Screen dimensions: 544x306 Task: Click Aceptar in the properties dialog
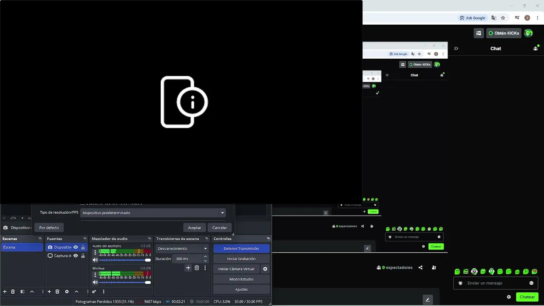pos(195,228)
